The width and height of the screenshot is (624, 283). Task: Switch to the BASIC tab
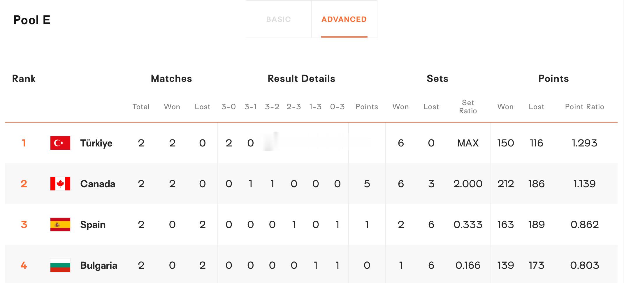pos(278,19)
